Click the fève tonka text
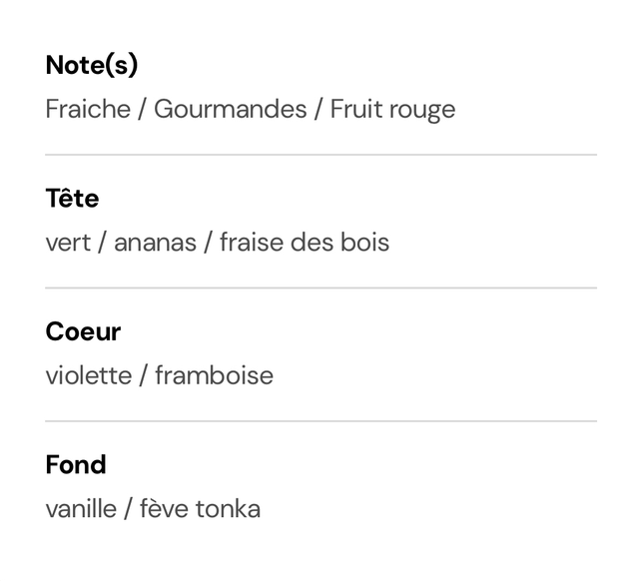Screen dimensions: 639x581 [x=200, y=509]
